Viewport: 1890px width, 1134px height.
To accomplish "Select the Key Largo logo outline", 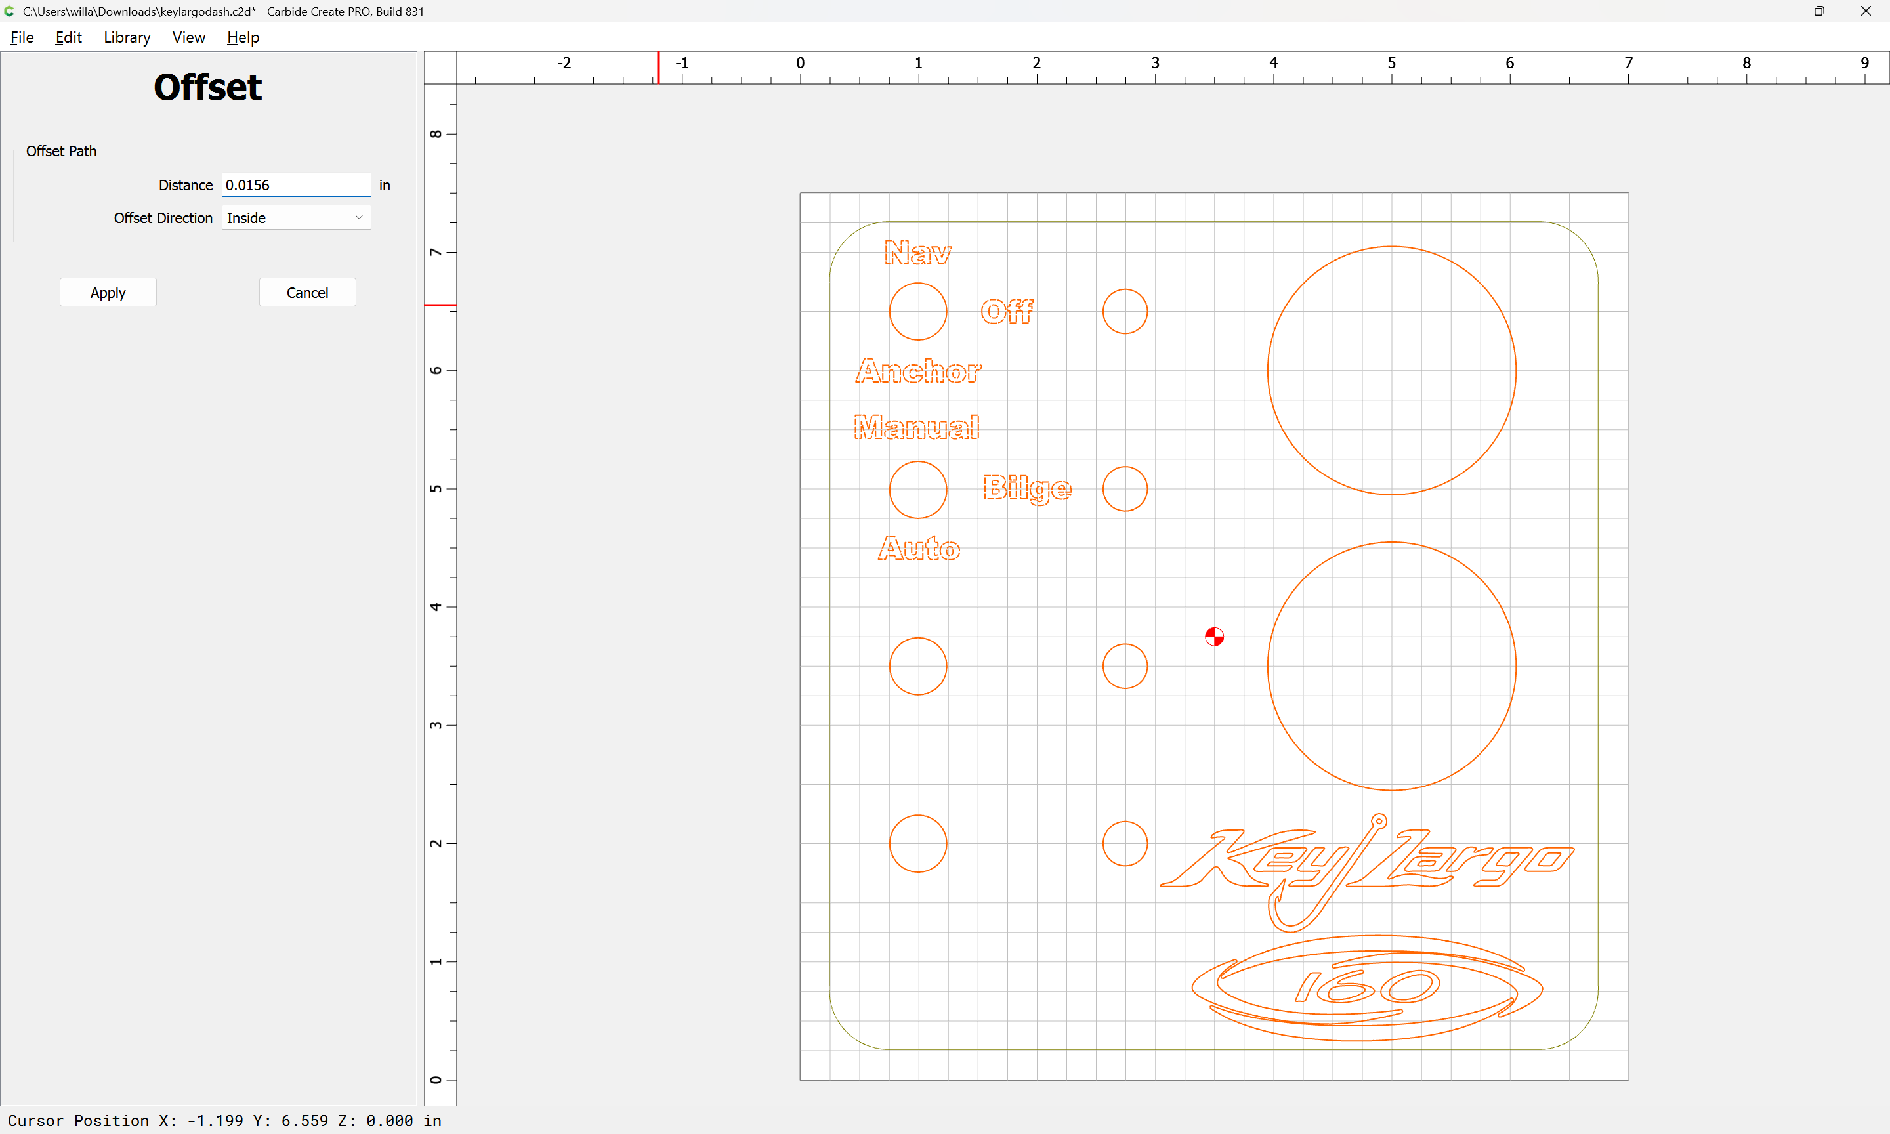I will click(x=1367, y=873).
